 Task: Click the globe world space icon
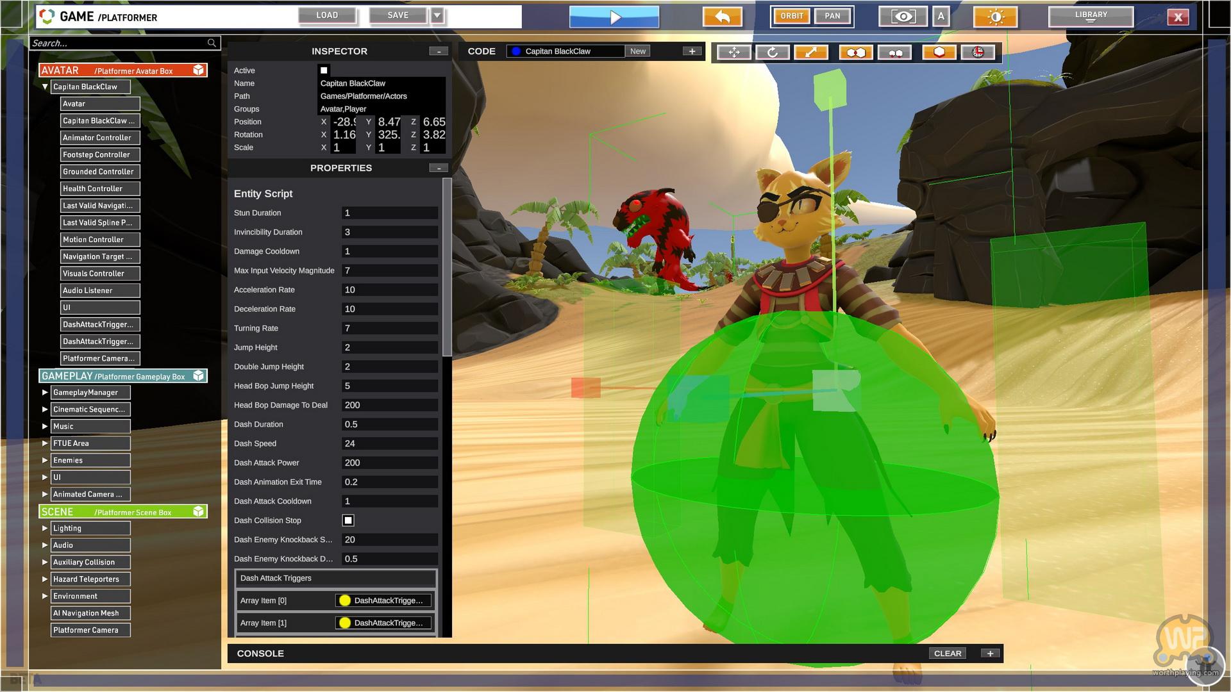tap(978, 53)
